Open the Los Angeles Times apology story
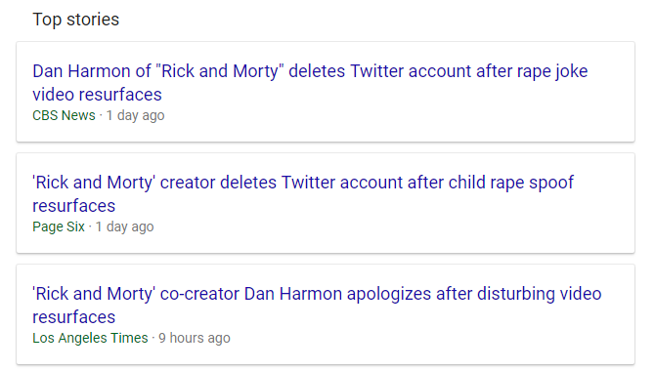Screen dimensions: 655x370 pyautogui.click(x=317, y=306)
